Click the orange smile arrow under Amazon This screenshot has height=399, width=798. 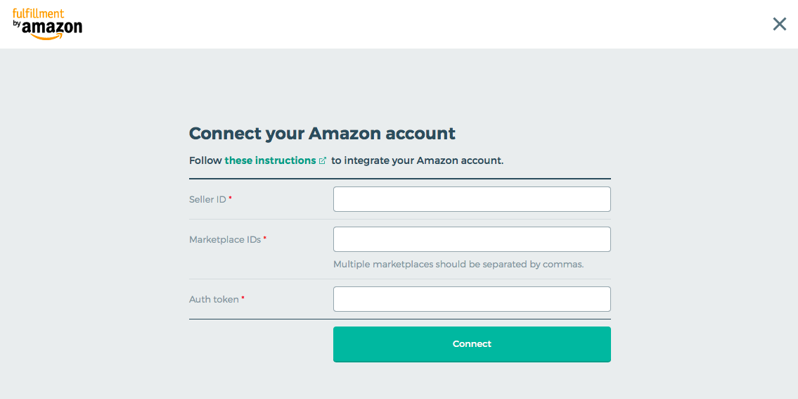48,37
